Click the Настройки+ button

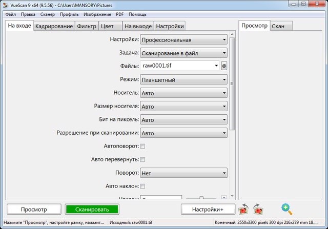(x=208, y=209)
